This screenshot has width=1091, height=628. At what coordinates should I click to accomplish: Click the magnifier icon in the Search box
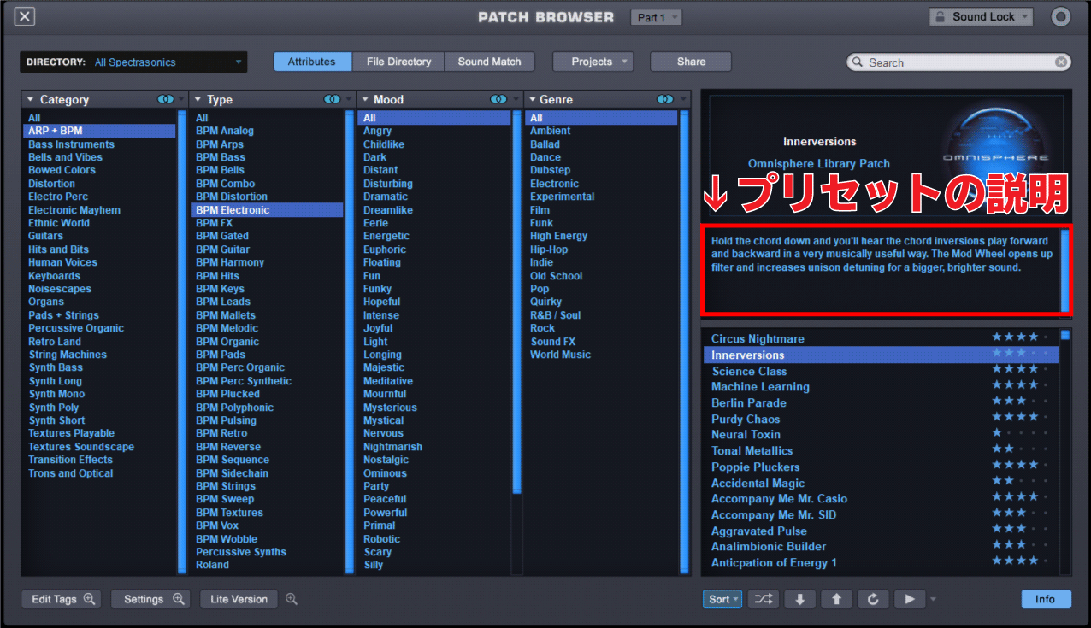click(858, 62)
